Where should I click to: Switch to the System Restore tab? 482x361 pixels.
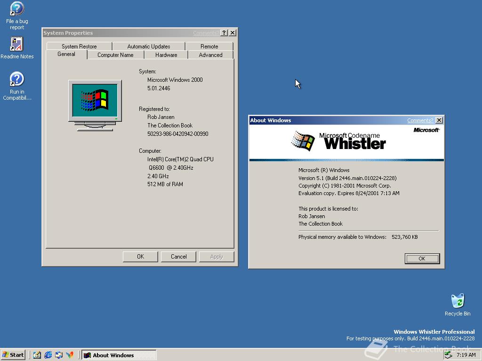click(79, 47)
